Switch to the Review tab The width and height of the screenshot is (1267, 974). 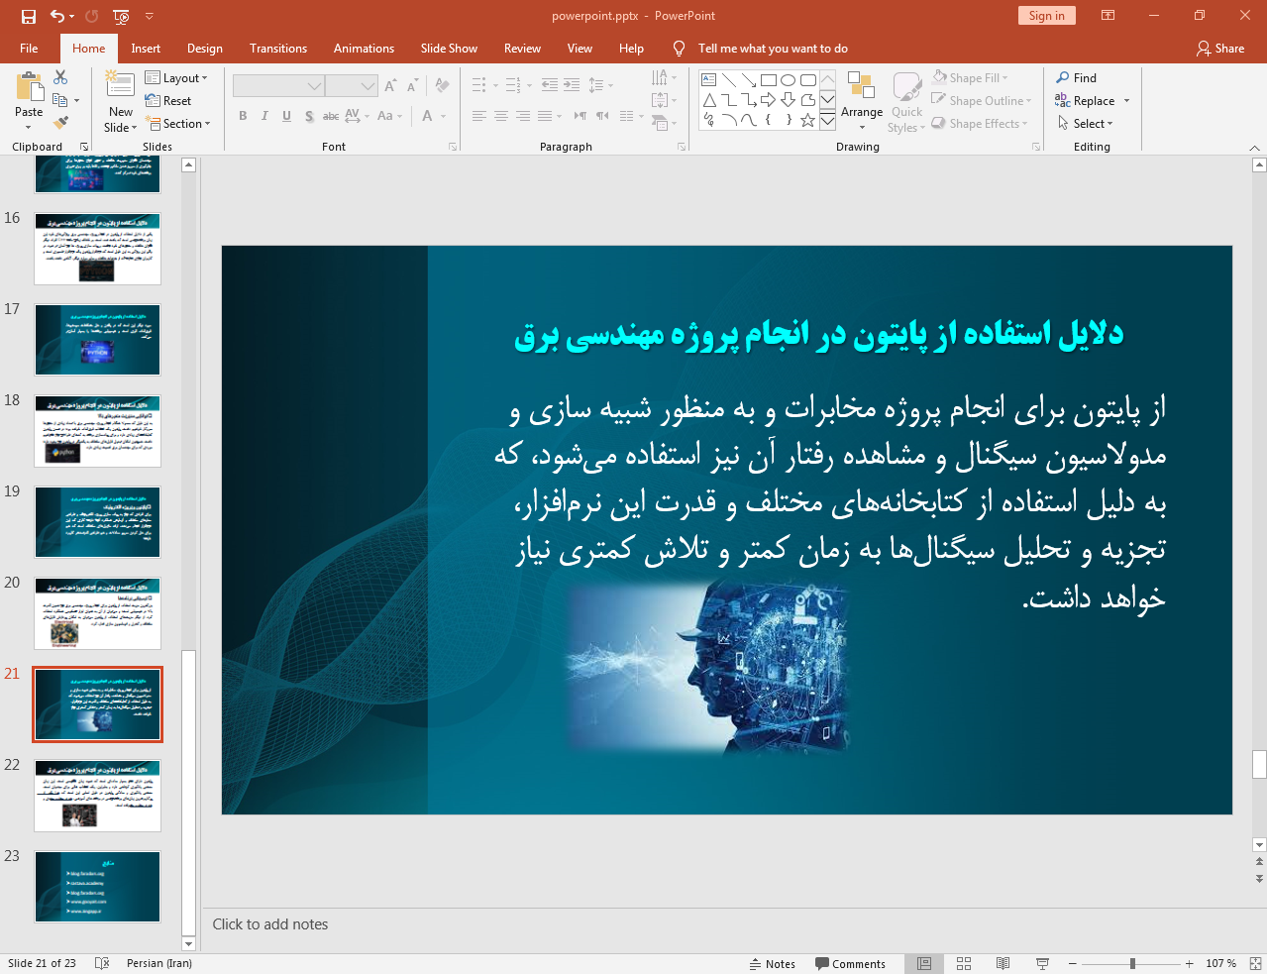522,48
